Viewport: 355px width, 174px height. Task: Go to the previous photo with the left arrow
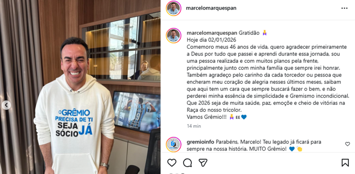tap(6, 105)
